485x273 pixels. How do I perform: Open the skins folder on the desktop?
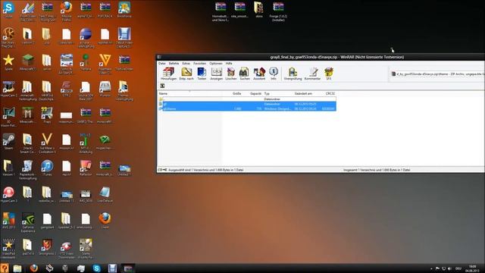[x=259, y=10]
